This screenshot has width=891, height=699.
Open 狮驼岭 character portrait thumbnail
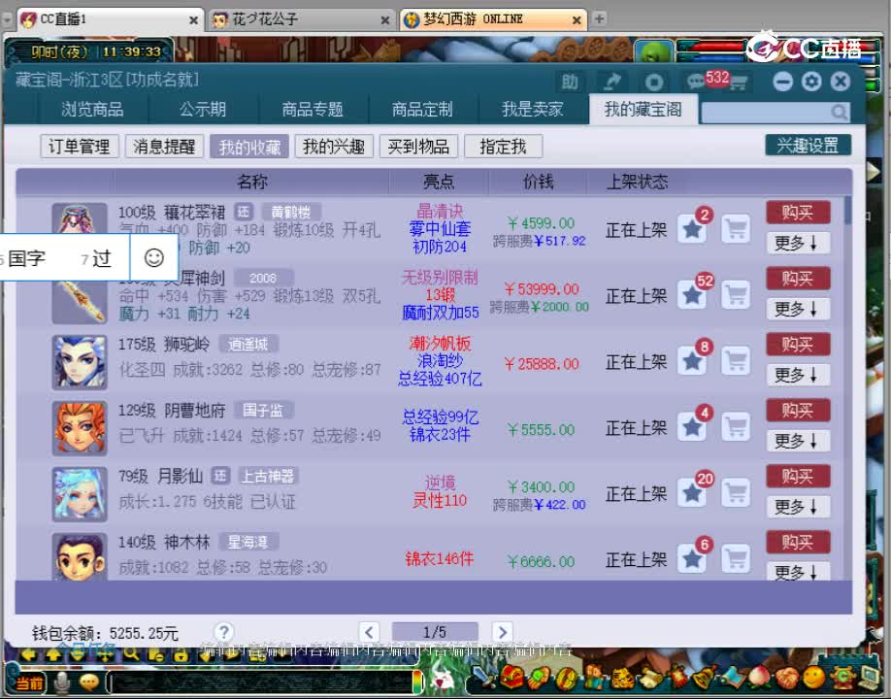point(80,362)
